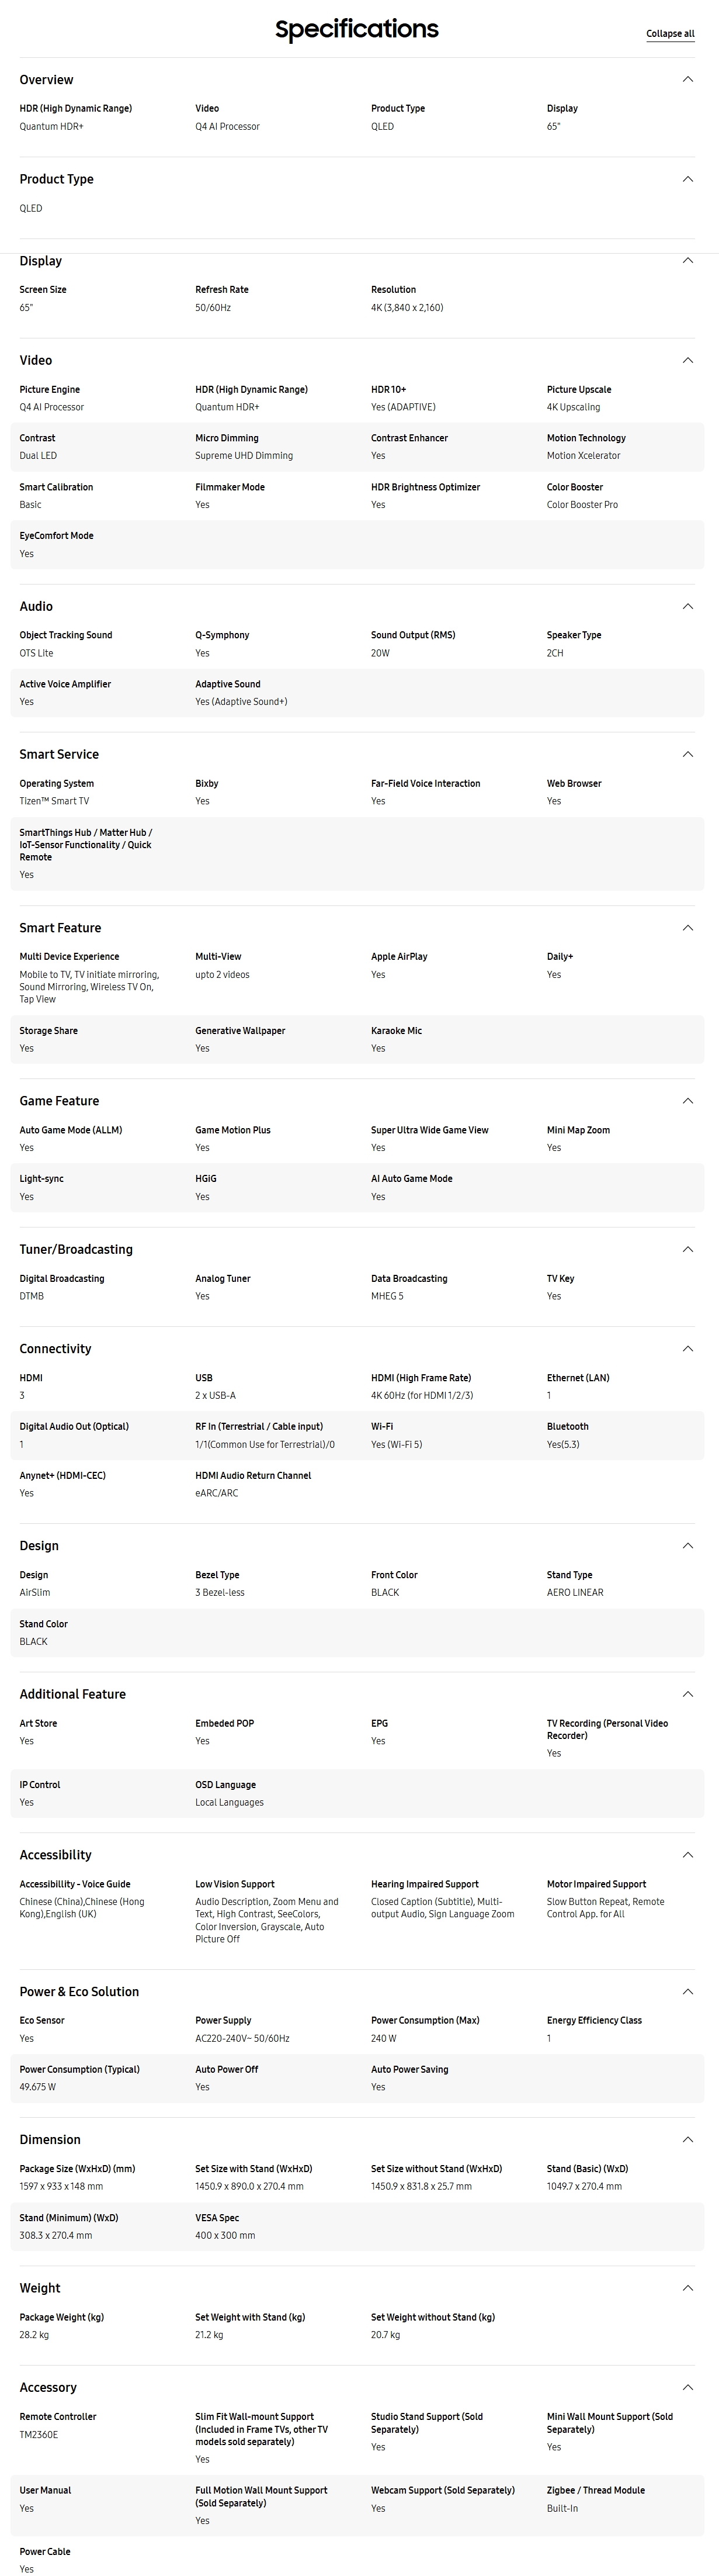Collapse the Audio section chevron
Viewport: 719px width, 2576px height.
[687, 606]
